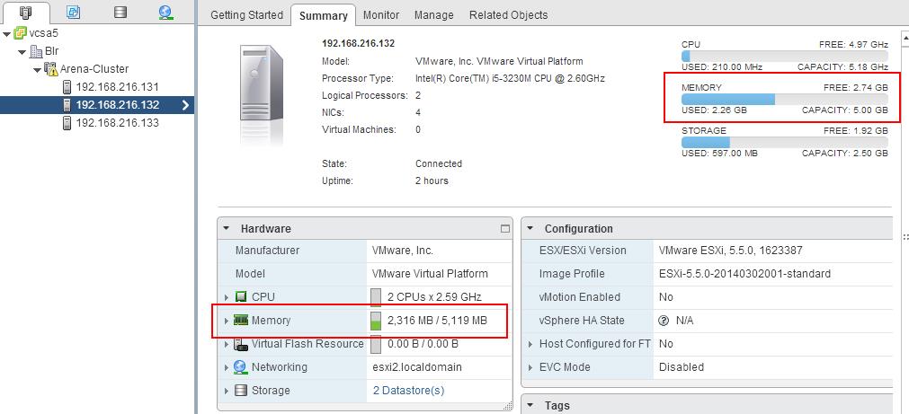Click the vMotion Enabled label

point(580,297)
